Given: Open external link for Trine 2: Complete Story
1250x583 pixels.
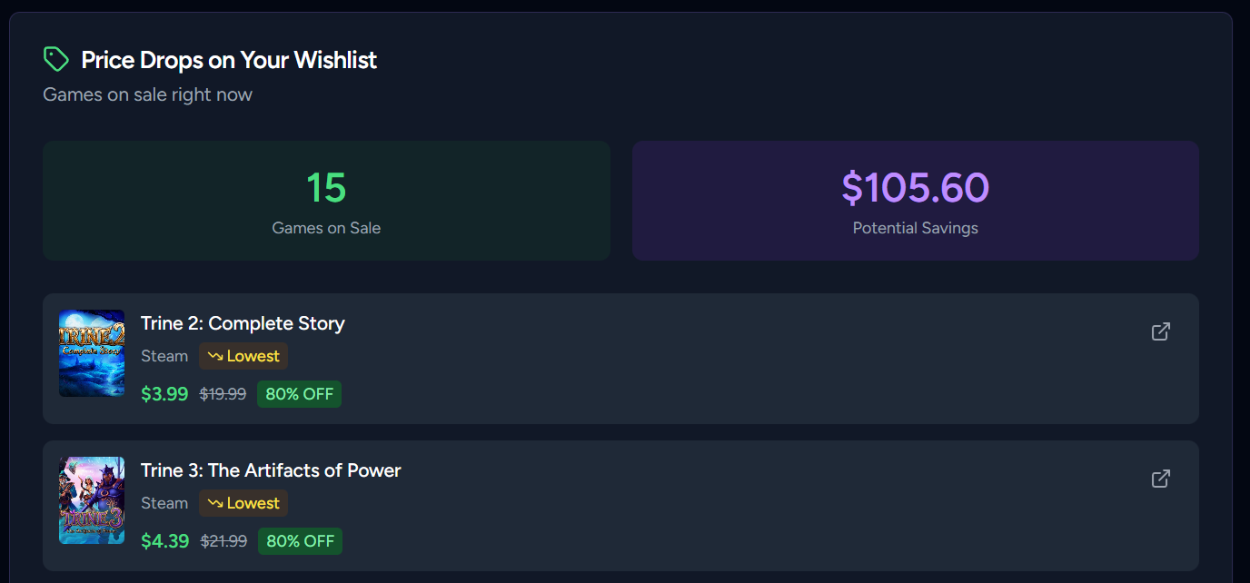Looking at the screenshot, I should [1160, 331].
